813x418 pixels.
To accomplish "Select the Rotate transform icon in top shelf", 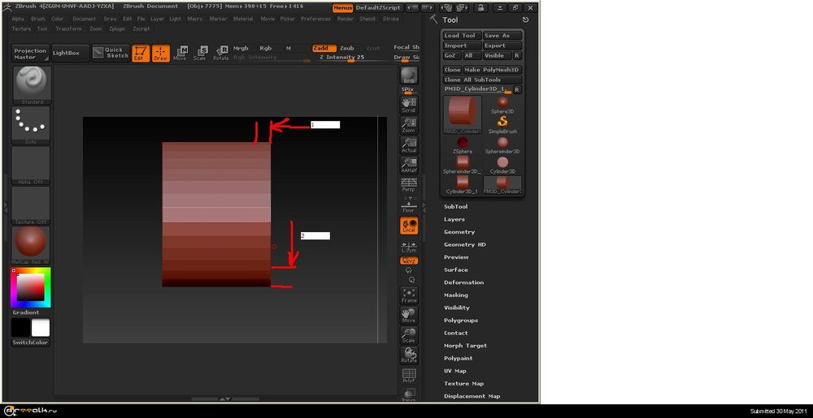I will pyautogui.click(x=221, y=53).
